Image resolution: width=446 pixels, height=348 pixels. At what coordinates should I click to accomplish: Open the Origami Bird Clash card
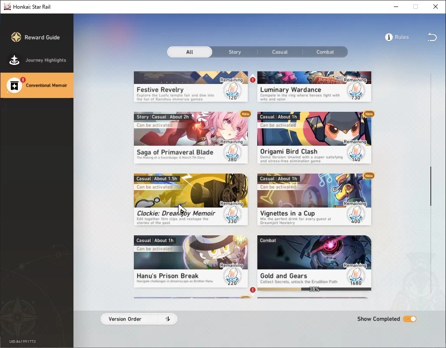[x=314, y=138]
